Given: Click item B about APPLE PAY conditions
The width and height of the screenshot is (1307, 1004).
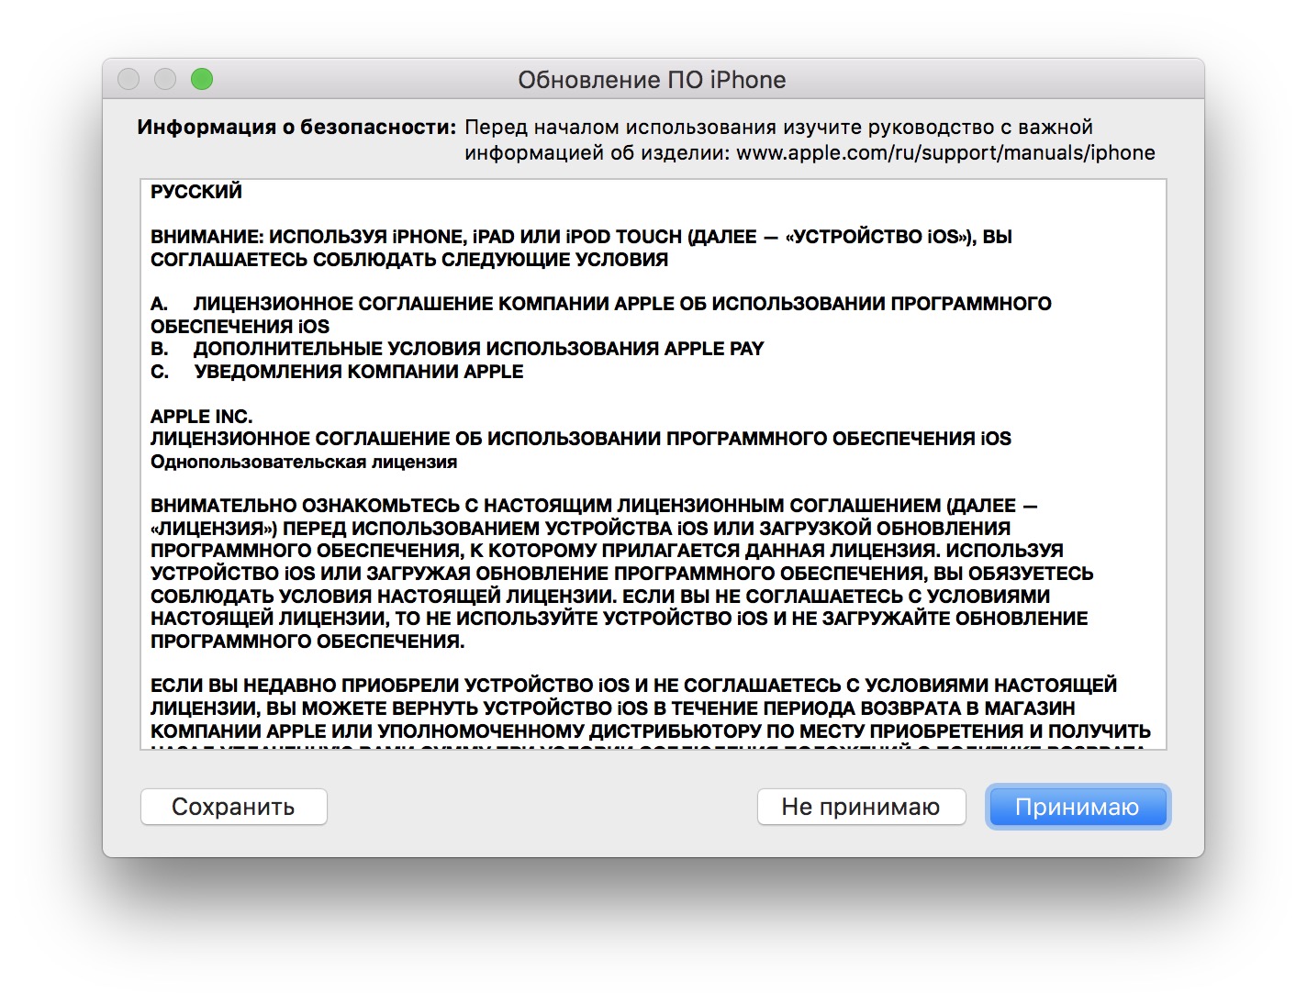Looking at the screenshot, I should [x=477, y=349].
